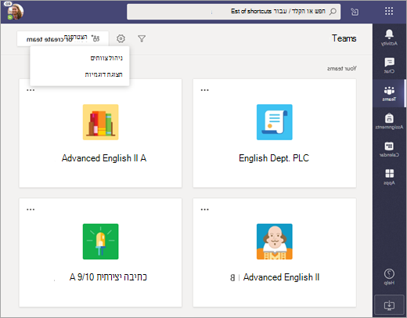The width and height of the screenshot is (407, 318).
Task: Click the download desktop app icon
Action: [389, 305]
